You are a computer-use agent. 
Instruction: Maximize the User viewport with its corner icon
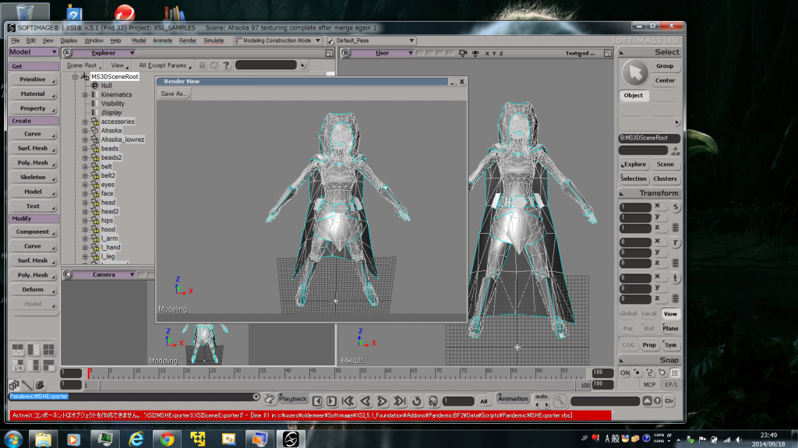tap(607, 53)
